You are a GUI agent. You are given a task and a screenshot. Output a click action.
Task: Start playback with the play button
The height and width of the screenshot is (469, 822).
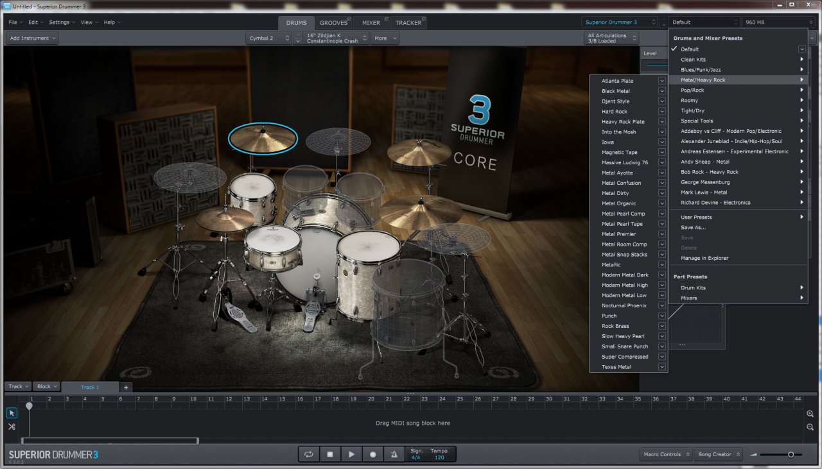[351, 454]
